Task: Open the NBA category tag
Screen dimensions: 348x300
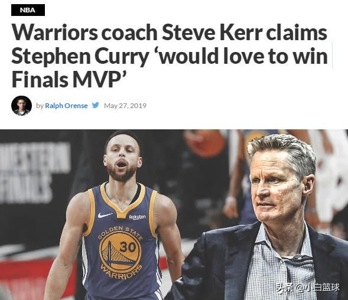Action: click(28, 10)
